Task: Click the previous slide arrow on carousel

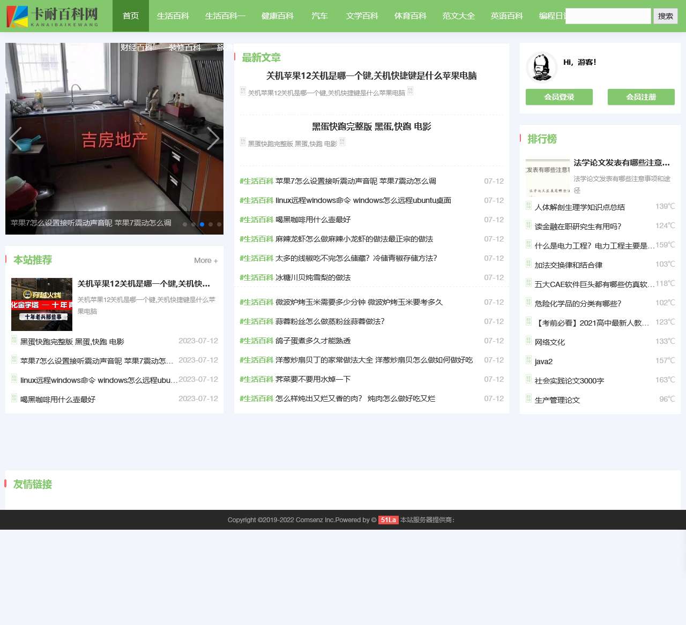Action: pos(16,139)
